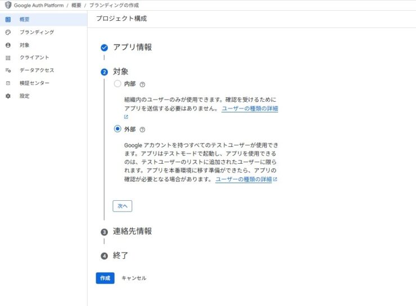Click the 設定 gear icon
Screen dimensions: 416x306
pyautogui.click(x=8, y=96)
